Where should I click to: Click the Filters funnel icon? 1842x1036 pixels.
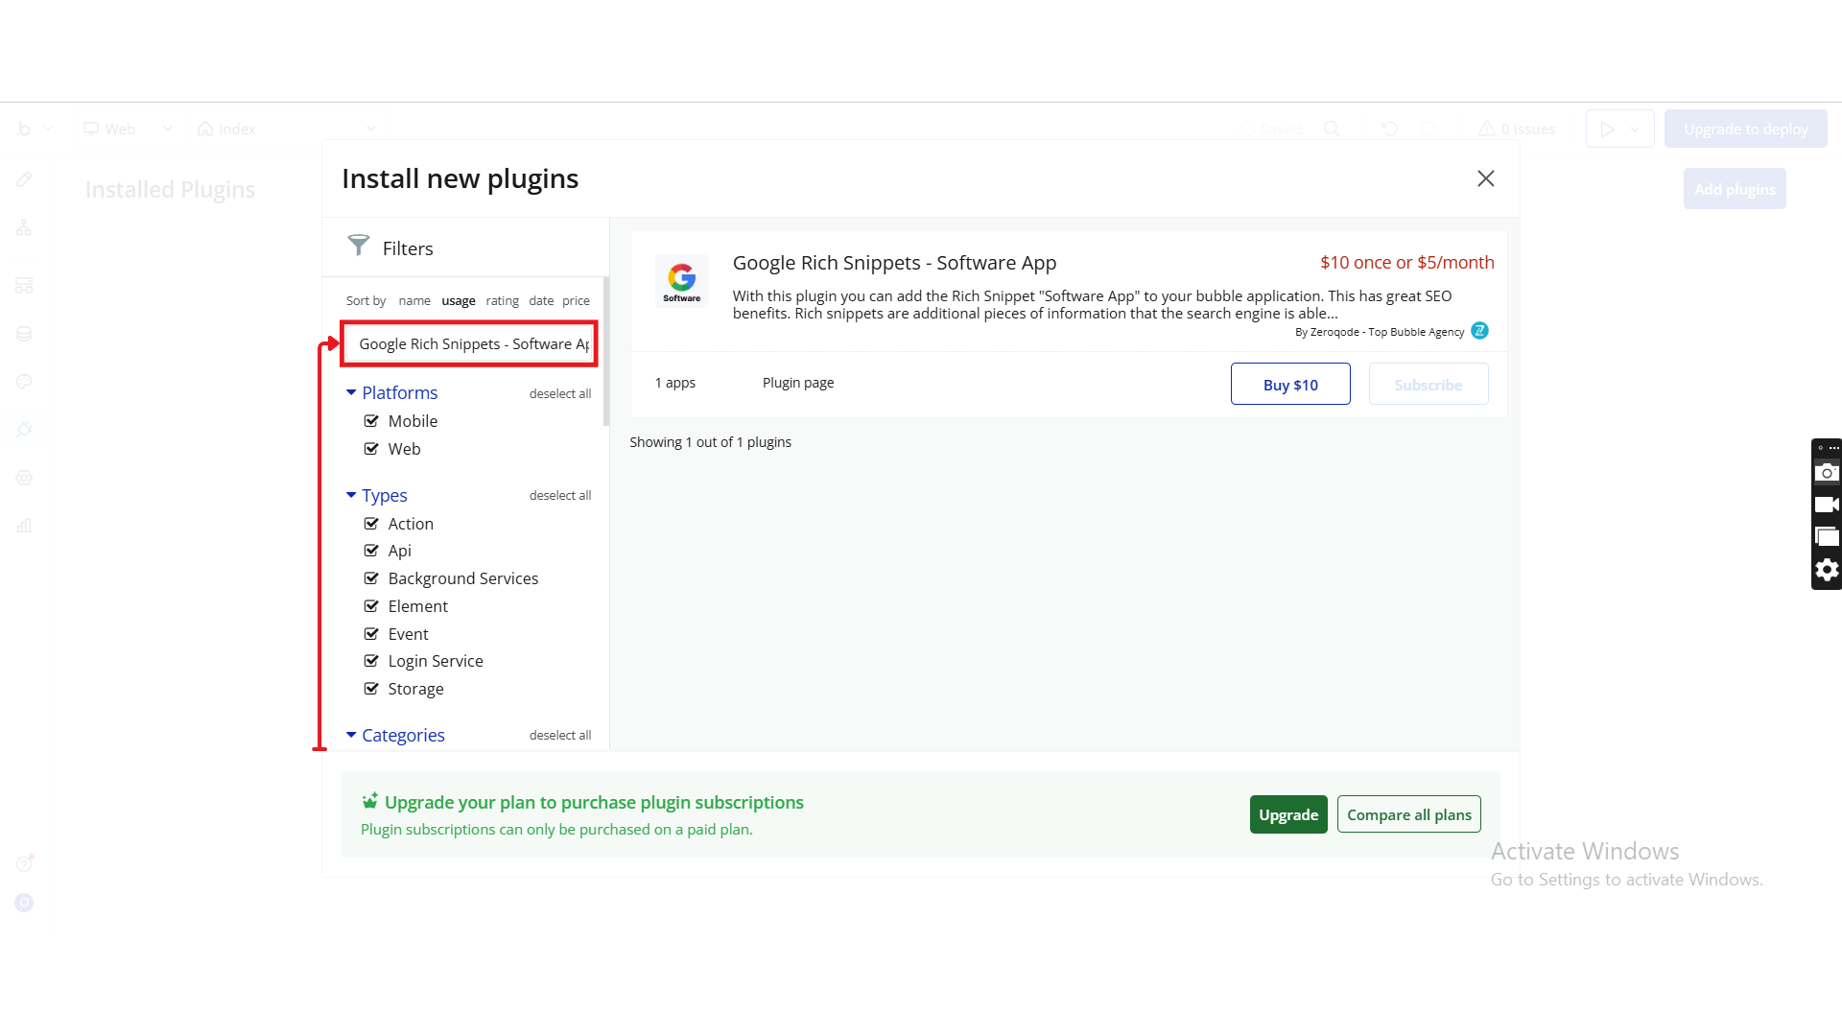pyautogui.click(x=358, y=247)
